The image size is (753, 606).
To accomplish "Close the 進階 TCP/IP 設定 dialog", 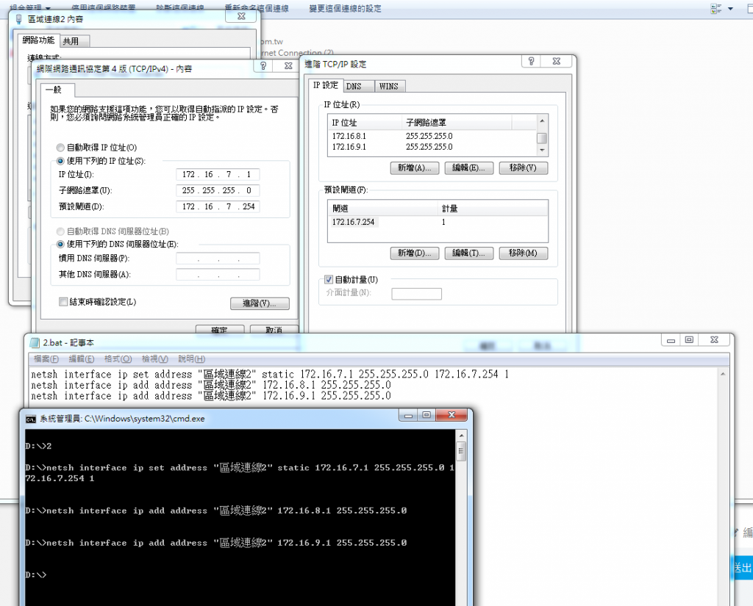I will click(x=556, y=62).
